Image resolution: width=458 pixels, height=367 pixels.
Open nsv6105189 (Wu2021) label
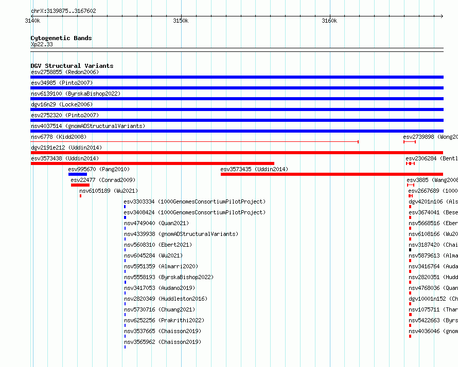(109, 191)
